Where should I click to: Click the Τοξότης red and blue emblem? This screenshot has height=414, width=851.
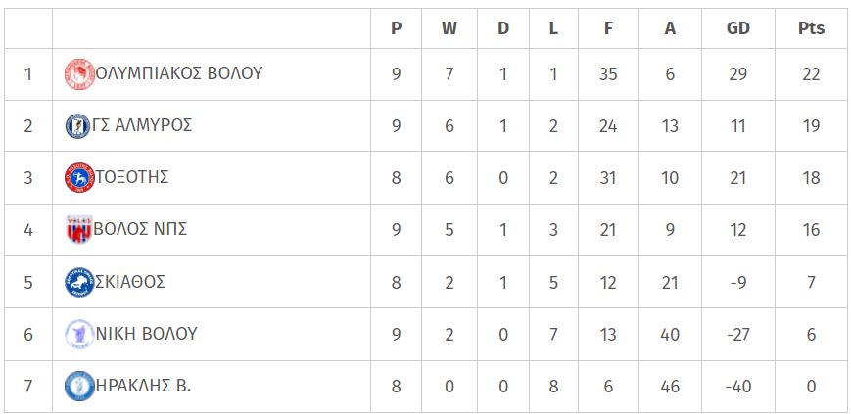79,178
